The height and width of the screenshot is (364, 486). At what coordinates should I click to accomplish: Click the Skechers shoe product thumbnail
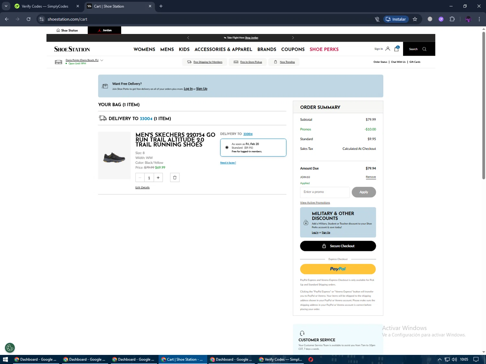(114, 156)
